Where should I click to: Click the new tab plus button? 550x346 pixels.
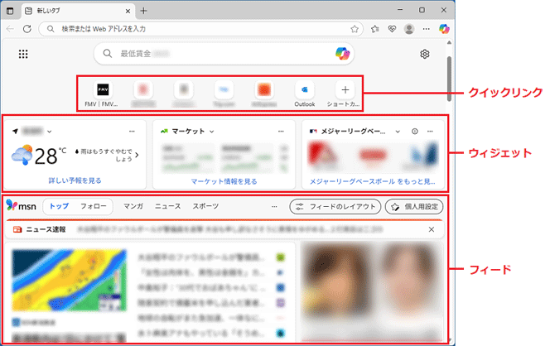click(143, 11)
